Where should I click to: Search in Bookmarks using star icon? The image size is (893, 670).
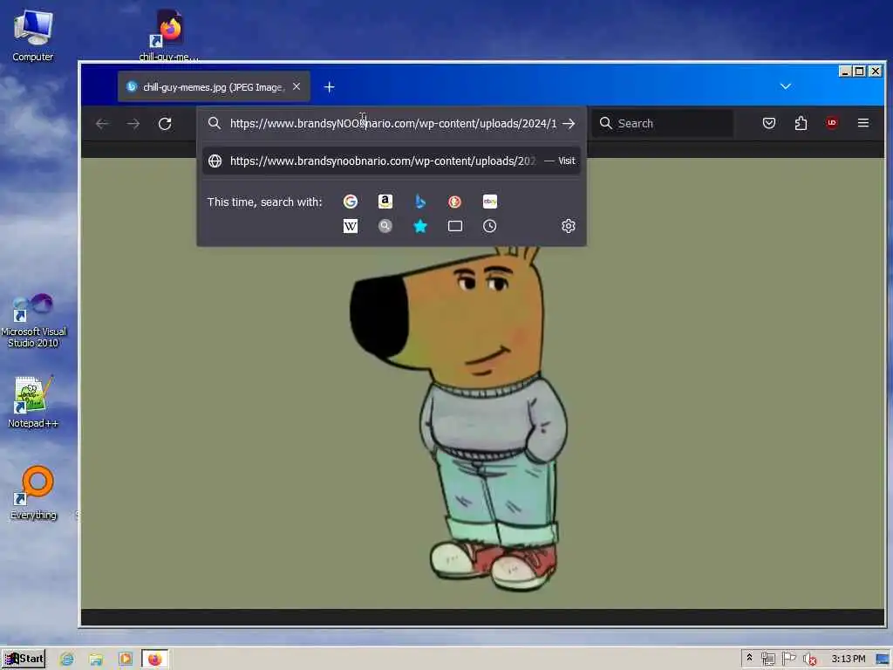point(420,226)
